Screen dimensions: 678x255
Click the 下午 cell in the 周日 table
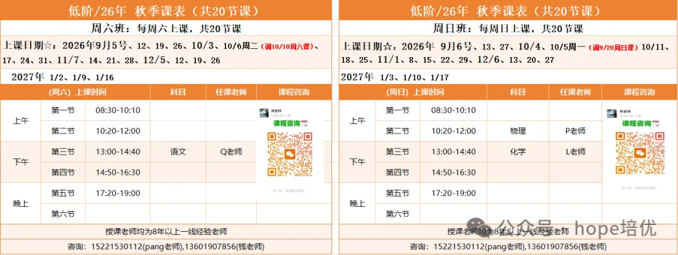point(357,162)
